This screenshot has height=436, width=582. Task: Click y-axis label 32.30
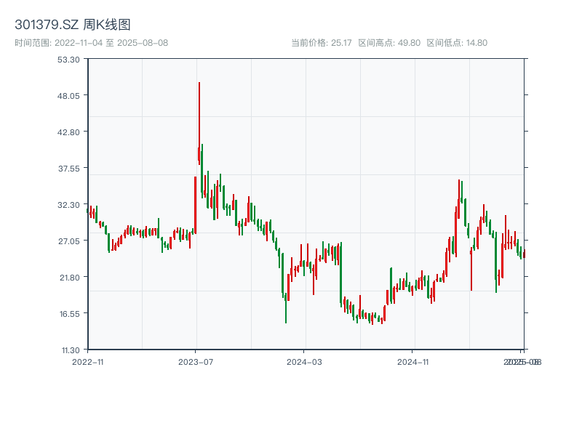point(68,205)
